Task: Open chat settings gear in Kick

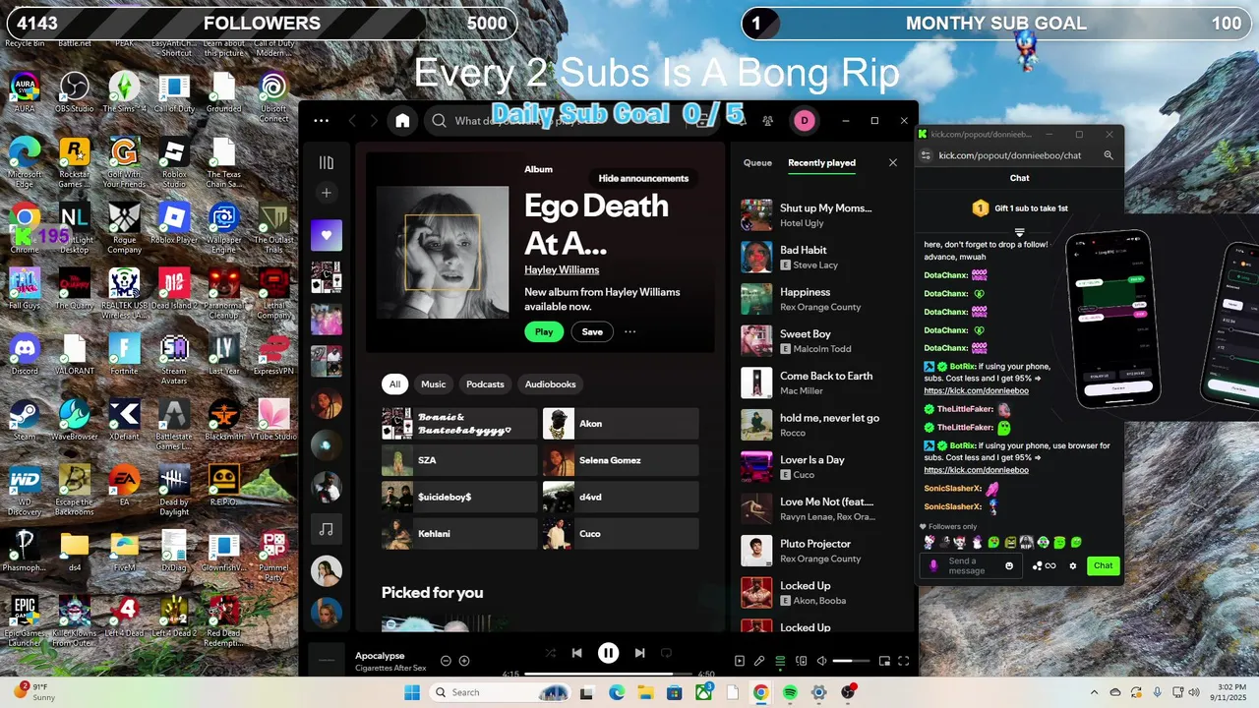Action: (x=1073, y=565)
